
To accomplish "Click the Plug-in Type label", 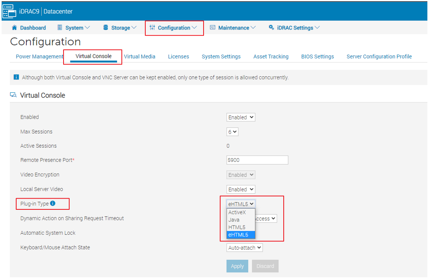I will tap(34, 204).
